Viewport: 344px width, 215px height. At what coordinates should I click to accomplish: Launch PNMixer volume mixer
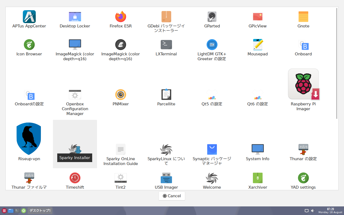point(121,97)
